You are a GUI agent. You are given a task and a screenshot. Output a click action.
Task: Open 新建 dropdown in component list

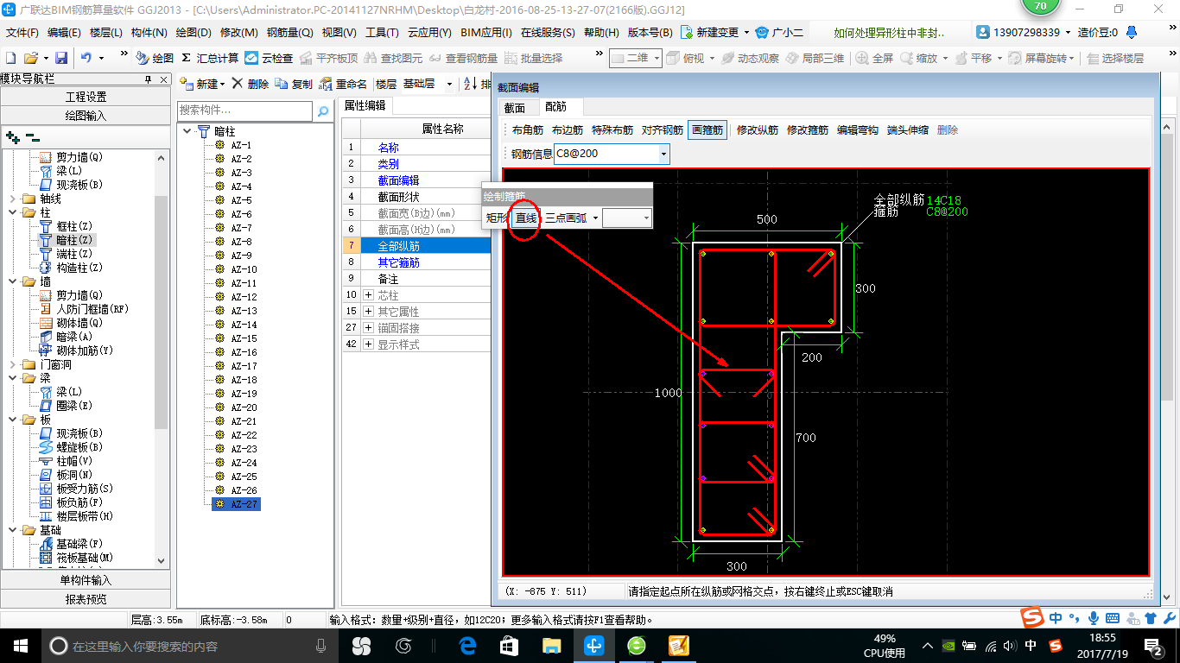[202, 84]
